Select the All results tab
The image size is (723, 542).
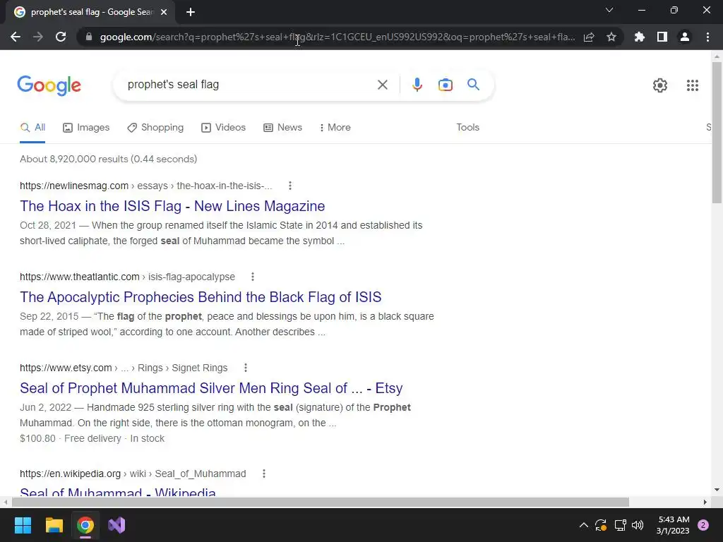(32, 127)
